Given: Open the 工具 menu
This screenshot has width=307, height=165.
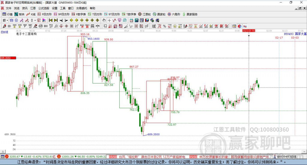Looking at the screenshot, I should [x=63, y=8].
